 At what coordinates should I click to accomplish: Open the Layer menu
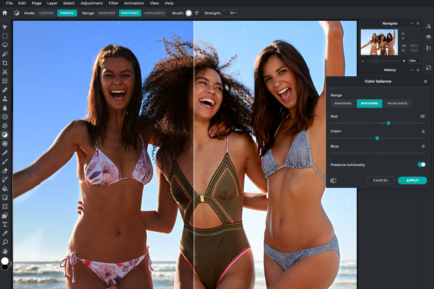52,3
